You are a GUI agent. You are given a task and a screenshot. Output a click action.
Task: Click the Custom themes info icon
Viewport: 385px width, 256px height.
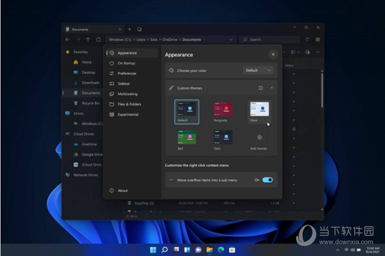coord(261,88)
